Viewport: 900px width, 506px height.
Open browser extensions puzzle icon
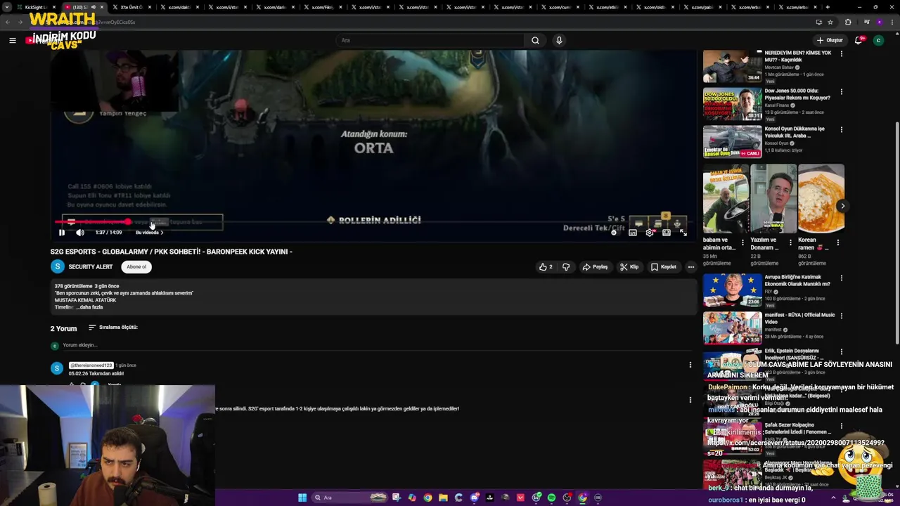coord(848,22)
